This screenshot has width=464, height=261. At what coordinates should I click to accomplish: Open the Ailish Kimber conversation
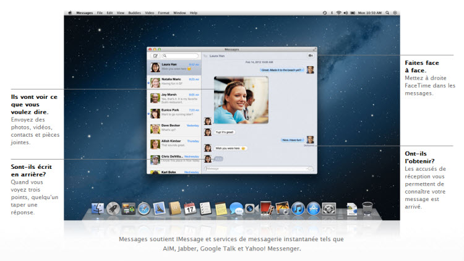coord(174,144)
